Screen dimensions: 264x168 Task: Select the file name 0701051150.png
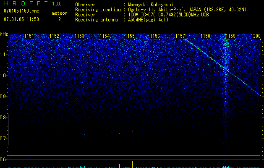(21, 11)
